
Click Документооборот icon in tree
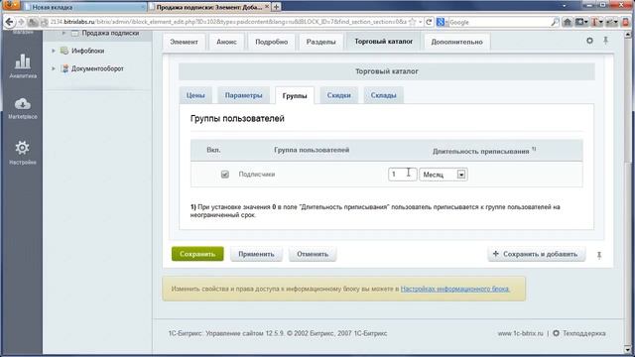click(64, 68)
